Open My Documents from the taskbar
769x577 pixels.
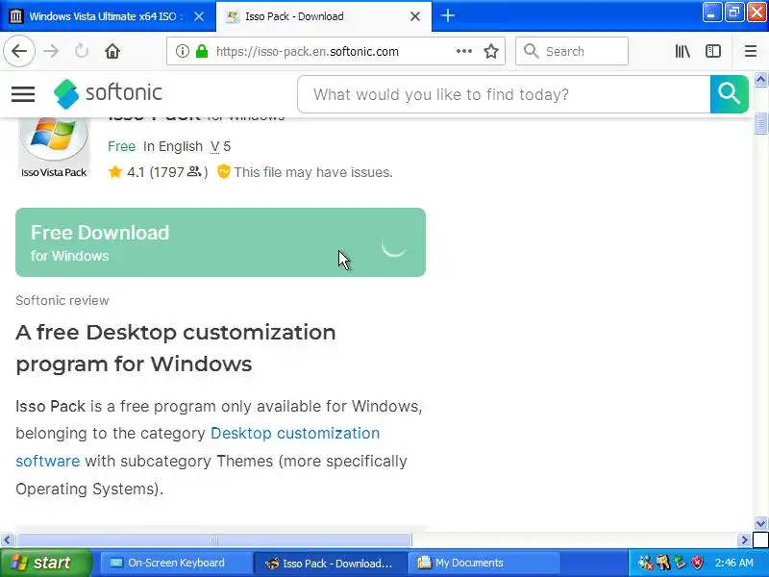point(485,563)
